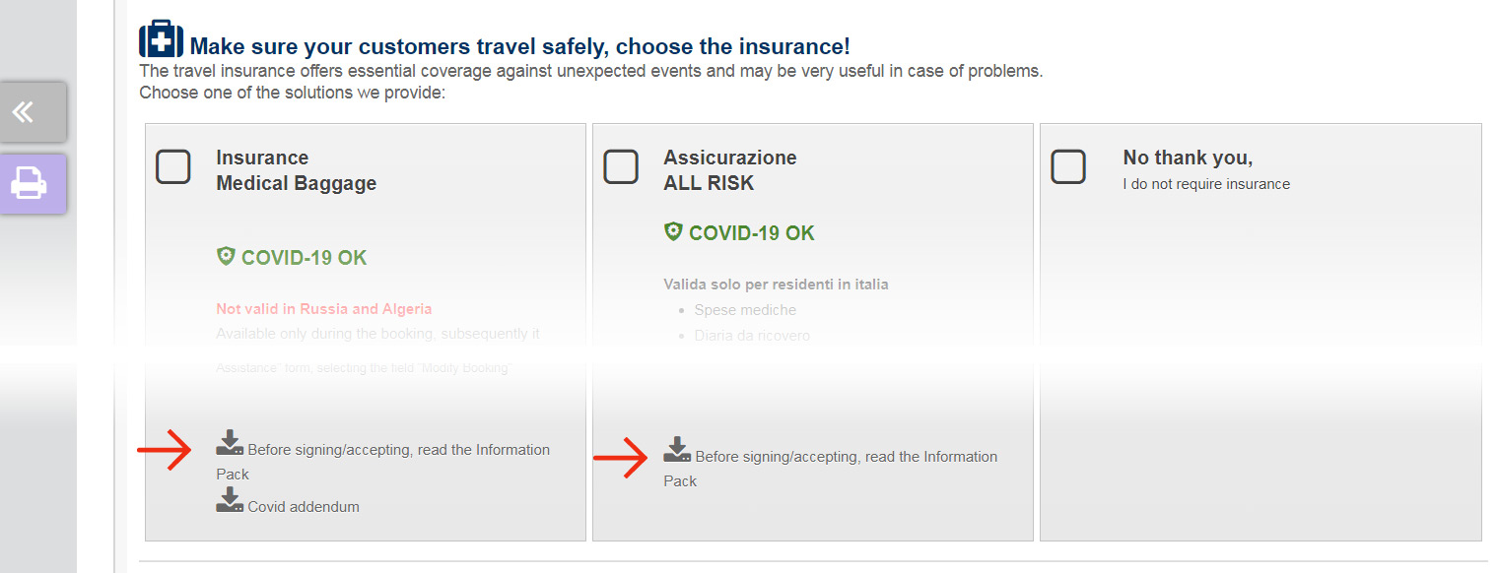Click the purple printer icon button
The height and width of the screenshot is (573, 1498).
point(33,184)
